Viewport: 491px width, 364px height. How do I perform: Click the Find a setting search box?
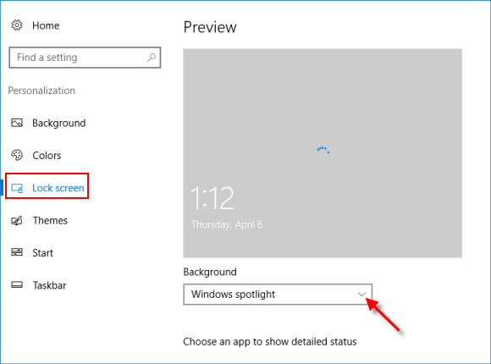pyautogui.click(x=85, y=58)
